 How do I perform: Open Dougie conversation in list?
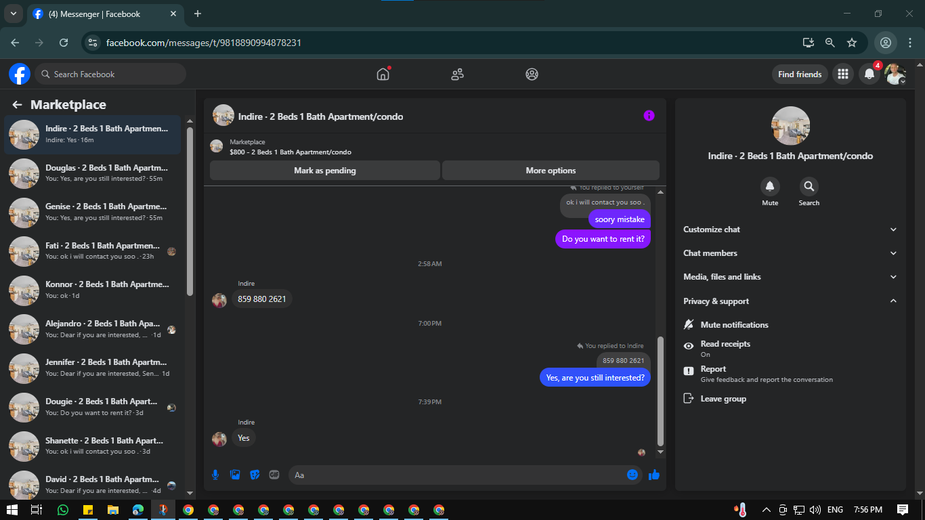coord(93,407)
